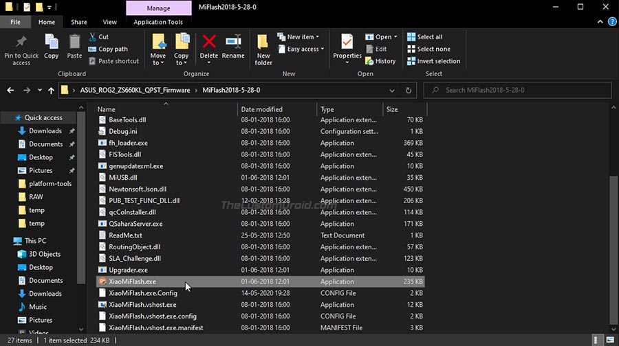Click MiFlash2018-5-28-0 breadcrumb segment
619x346 pixels.
coord(231,90)
